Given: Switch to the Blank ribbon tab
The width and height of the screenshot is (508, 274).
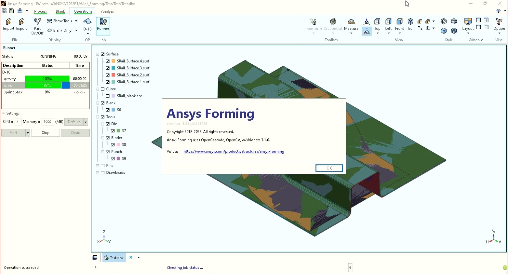Looking at the screenshot, I should point(60,11).
